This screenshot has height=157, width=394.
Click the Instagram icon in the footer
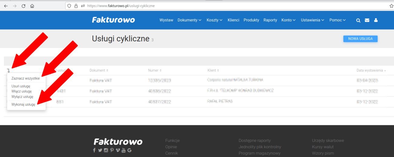click(x=106, y=150)
